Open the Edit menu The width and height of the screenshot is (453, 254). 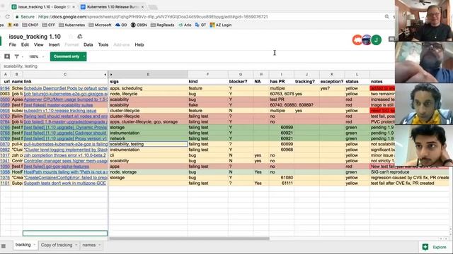pyautogui.click(x=25, y=44)
